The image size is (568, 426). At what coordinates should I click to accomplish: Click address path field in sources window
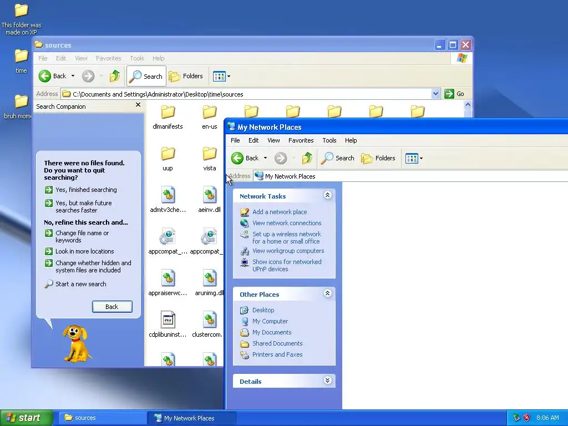pos(246,94)
